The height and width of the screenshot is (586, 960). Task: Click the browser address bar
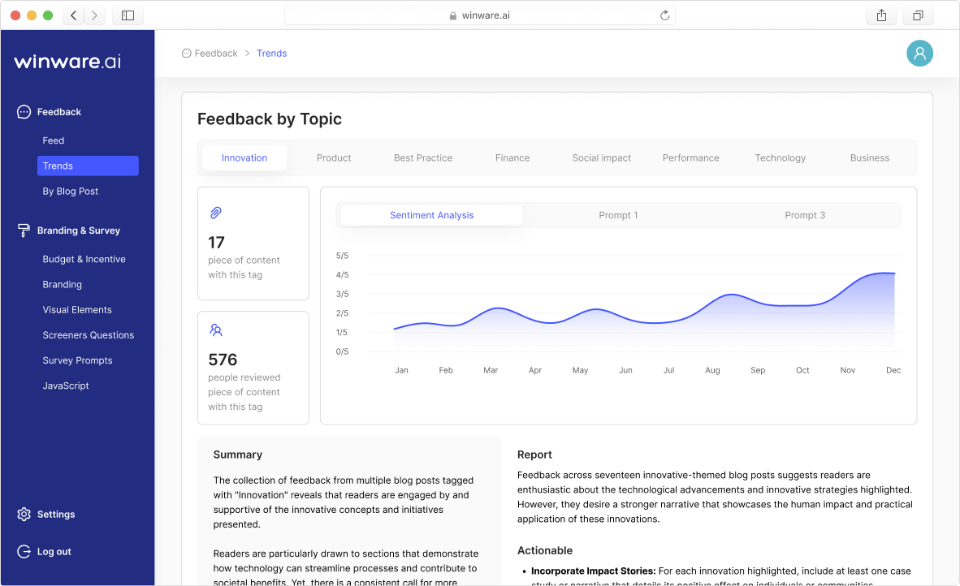click(480, 15)
